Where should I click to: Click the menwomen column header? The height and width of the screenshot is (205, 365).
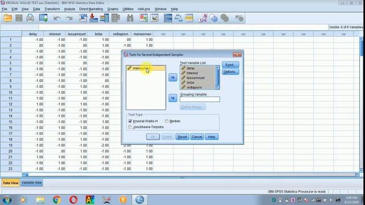click(142, 34)
